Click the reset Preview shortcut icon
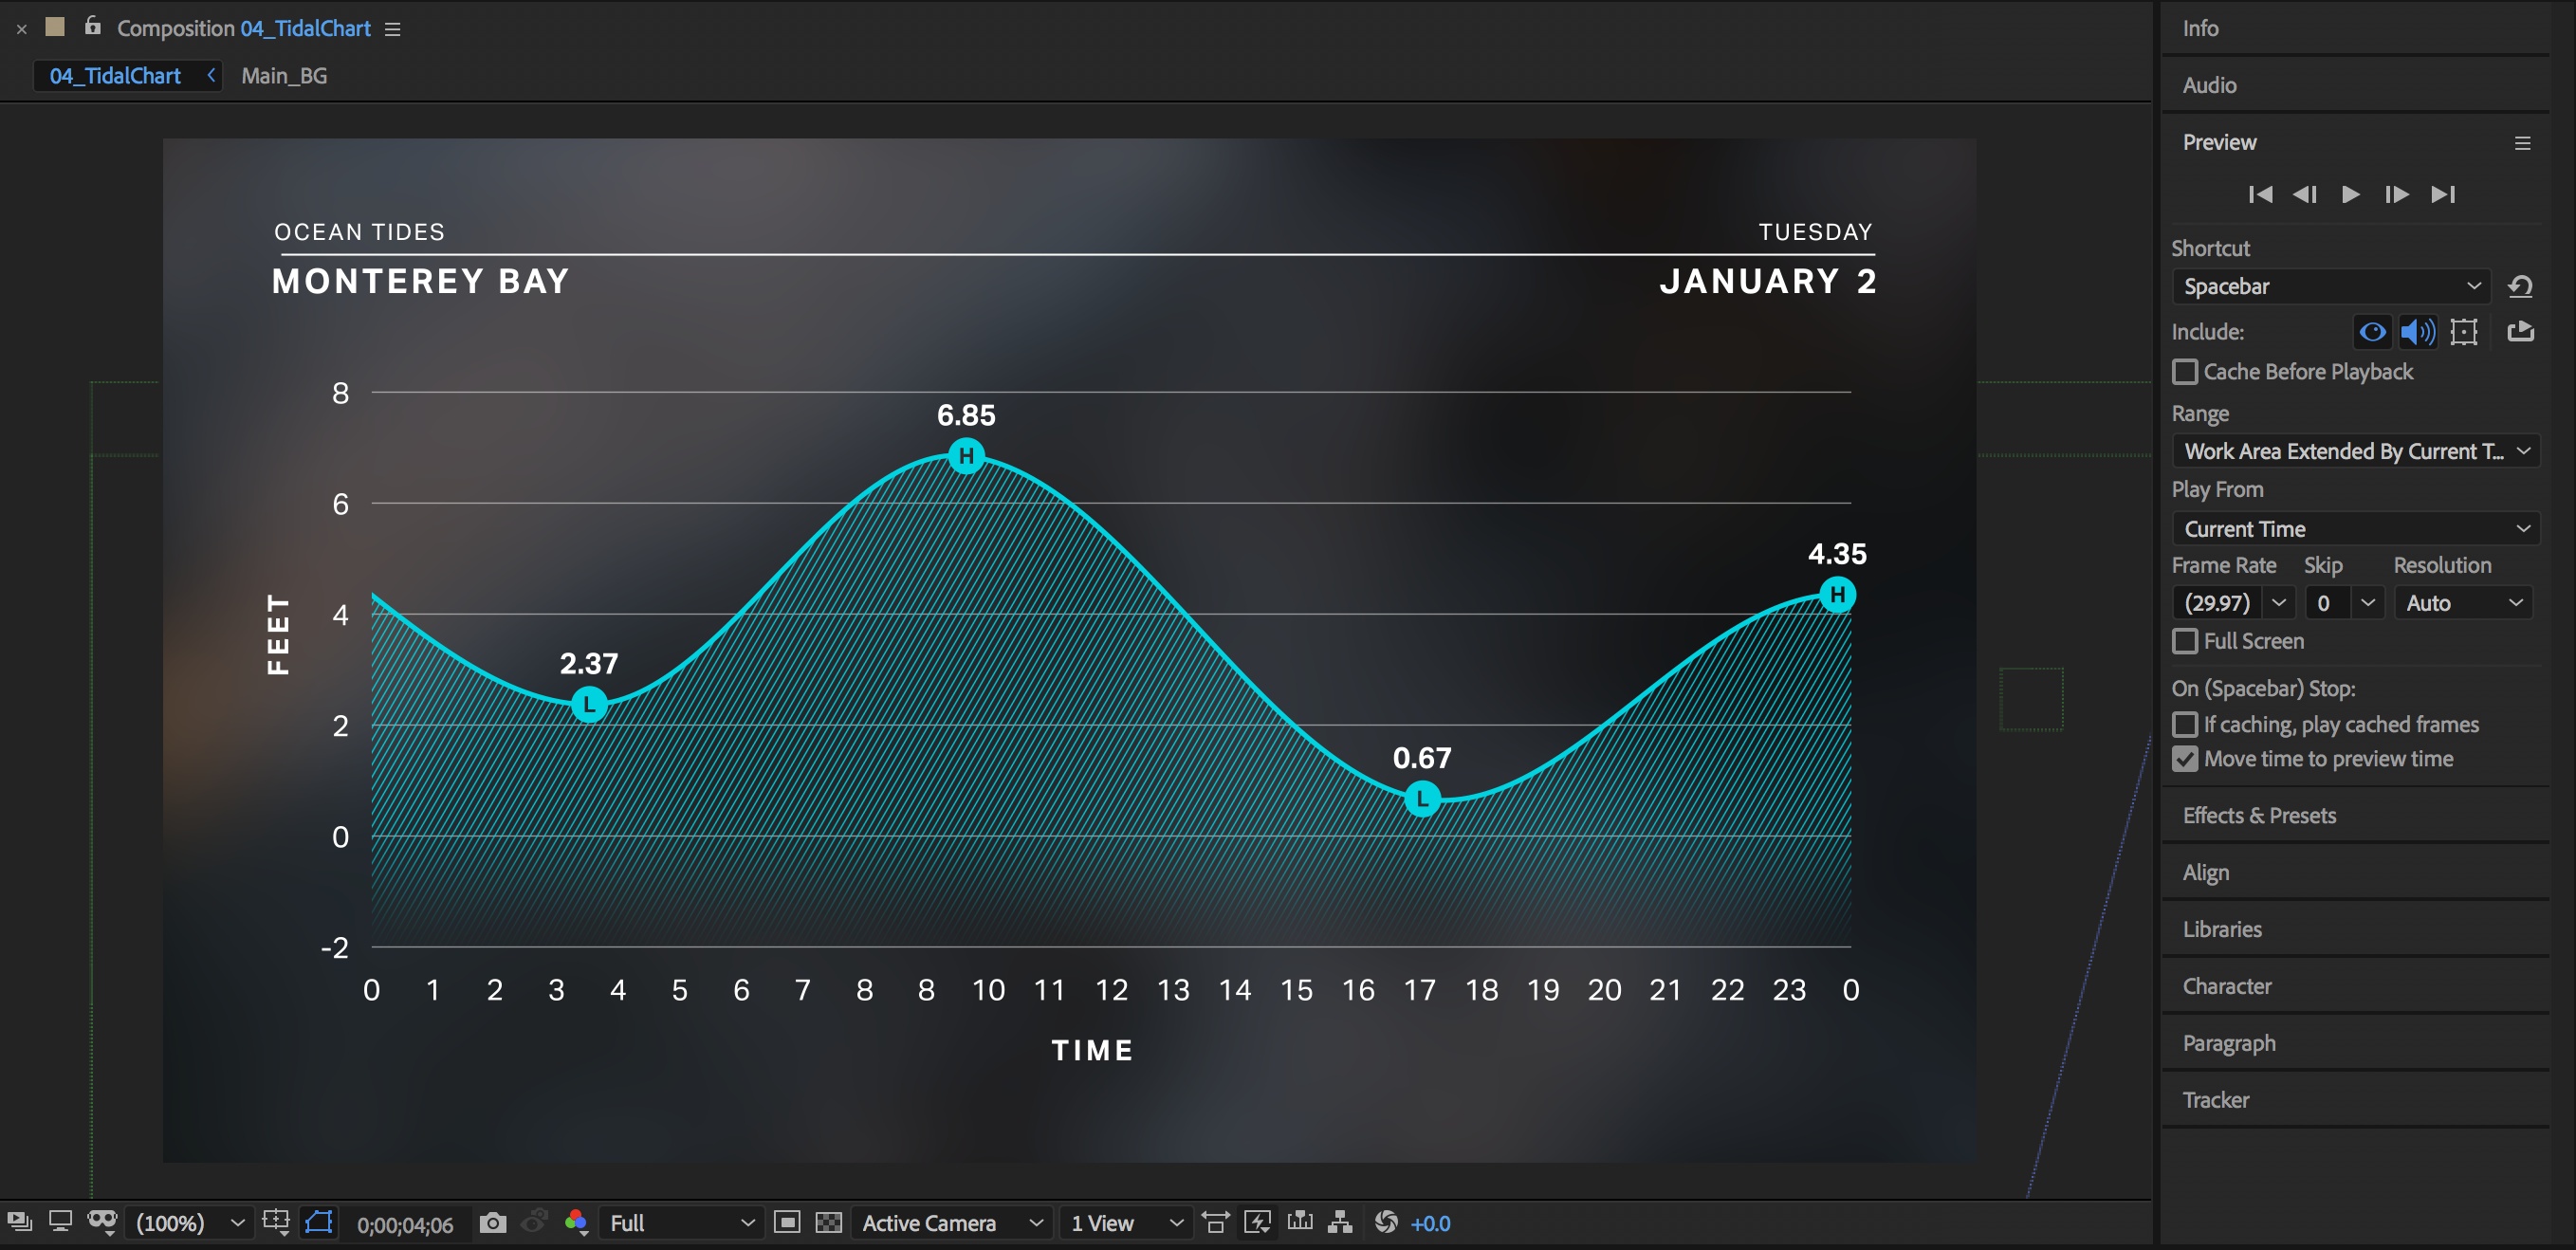This screenshot has width=2576, height=1250. (x=2525, y=285)
